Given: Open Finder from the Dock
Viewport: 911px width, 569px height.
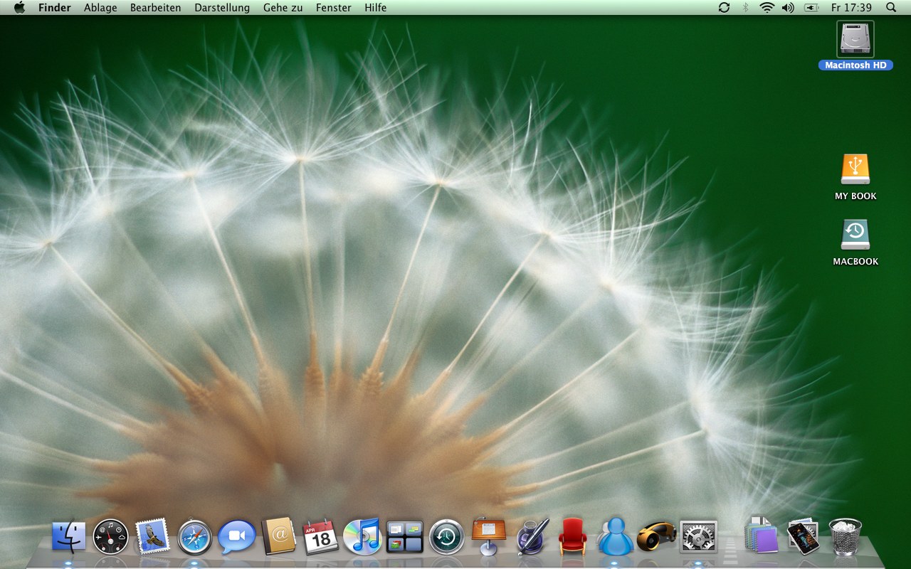Looking at the screenshot, I should pyautogui.click(x=68, y=536).
